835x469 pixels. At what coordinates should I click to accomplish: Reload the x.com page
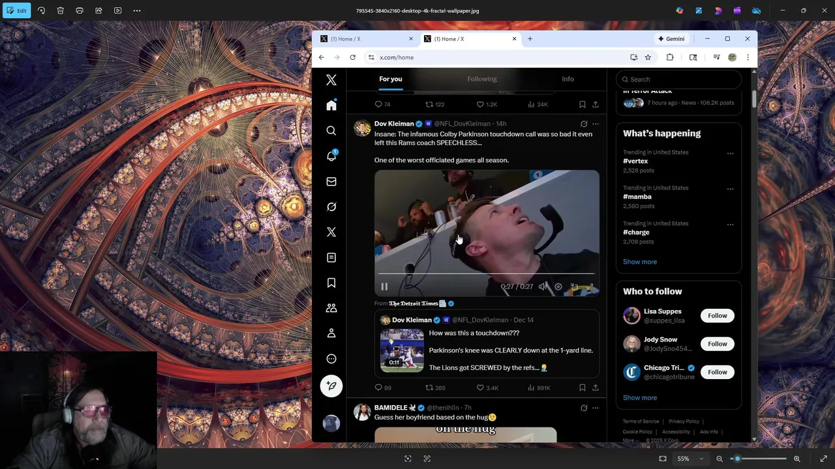(353, 57)
